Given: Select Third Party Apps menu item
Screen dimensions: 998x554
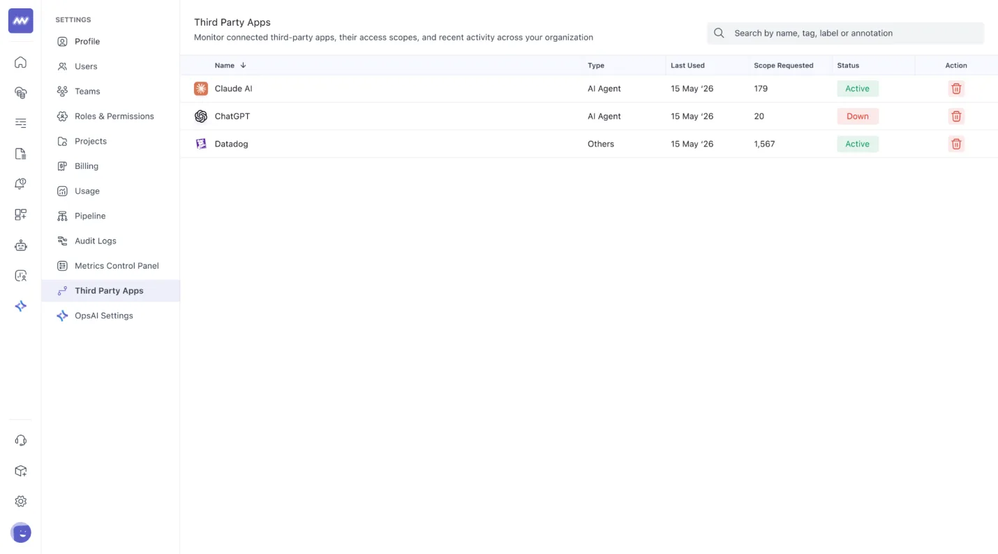Looking at the screenshot, I should 111,291.
